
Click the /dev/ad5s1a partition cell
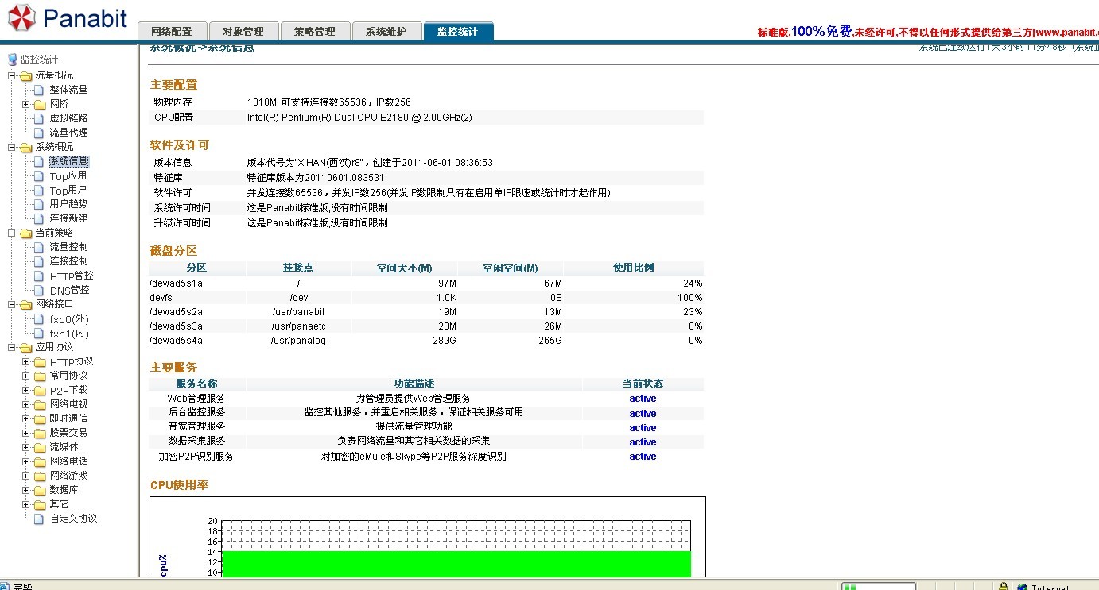pos(177,283)
